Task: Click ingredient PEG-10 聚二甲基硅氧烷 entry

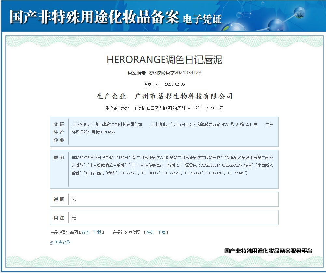Action: tap(169, 158)
